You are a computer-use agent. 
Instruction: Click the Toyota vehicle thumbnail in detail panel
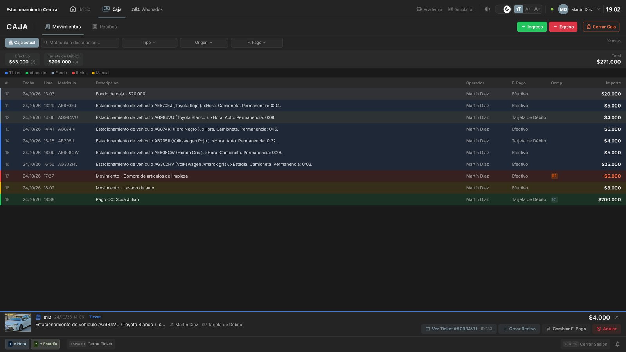18,323
